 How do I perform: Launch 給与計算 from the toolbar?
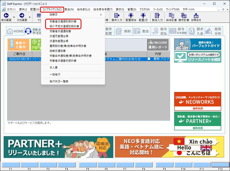(171, 16)
